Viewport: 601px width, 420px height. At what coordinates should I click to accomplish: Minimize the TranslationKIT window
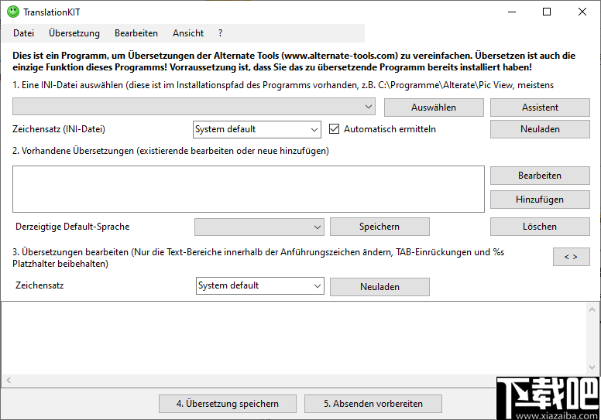512,12
